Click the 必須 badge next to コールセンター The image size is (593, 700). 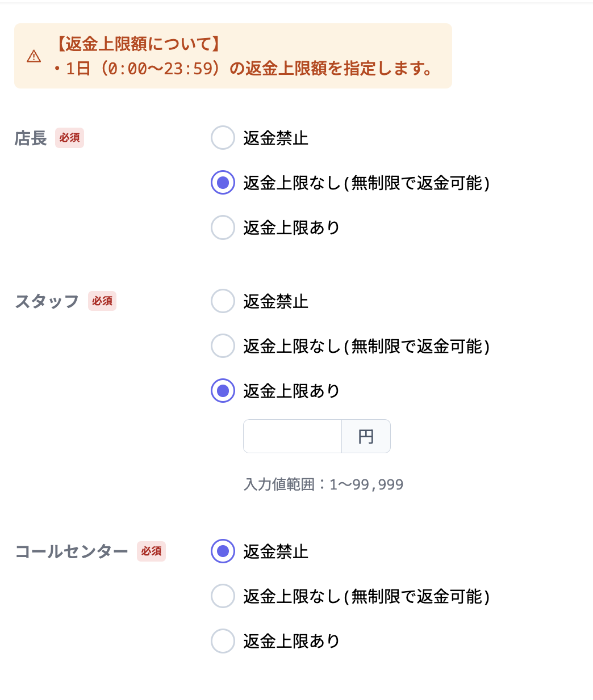tap(151, 551)
